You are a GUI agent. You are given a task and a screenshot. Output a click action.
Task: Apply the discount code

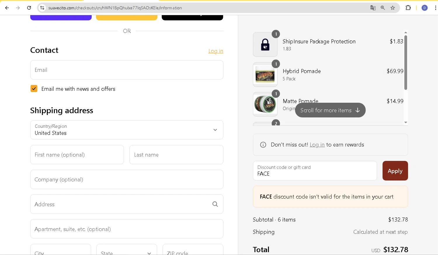click(x=395, y=171)
